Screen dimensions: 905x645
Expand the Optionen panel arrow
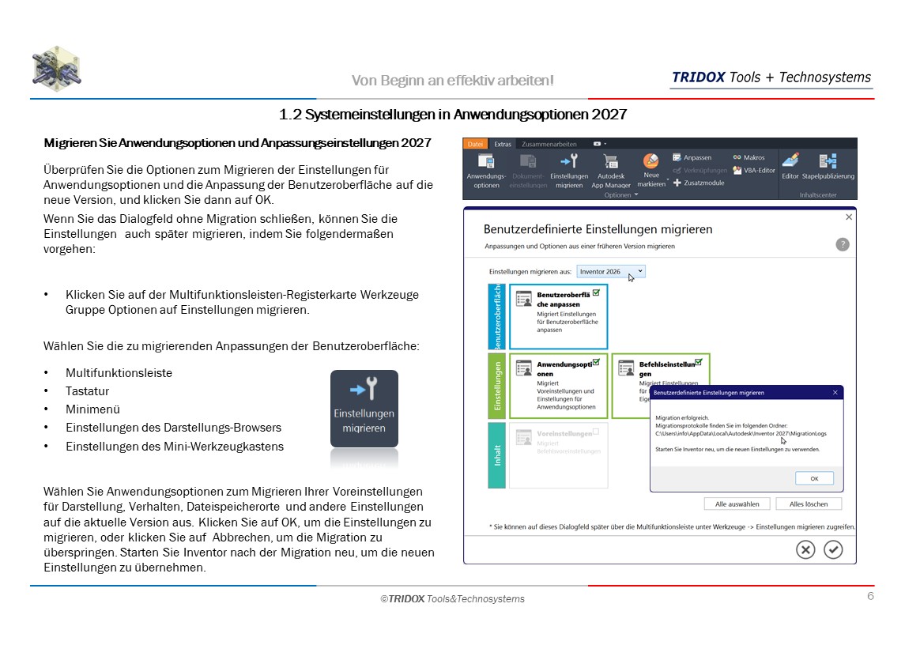[x=636, y=194]
